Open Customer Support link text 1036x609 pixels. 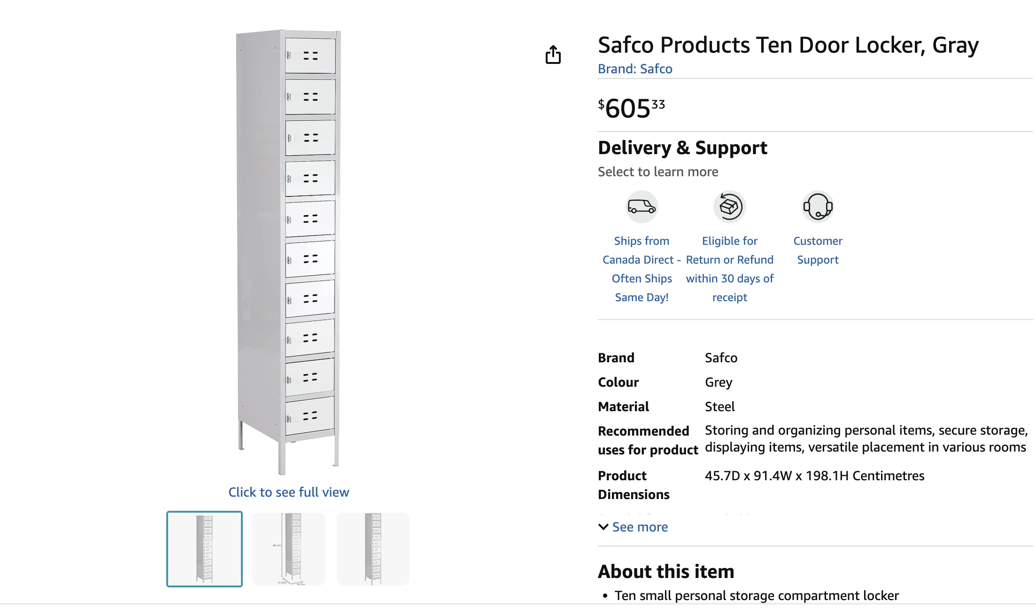(818, 250)
